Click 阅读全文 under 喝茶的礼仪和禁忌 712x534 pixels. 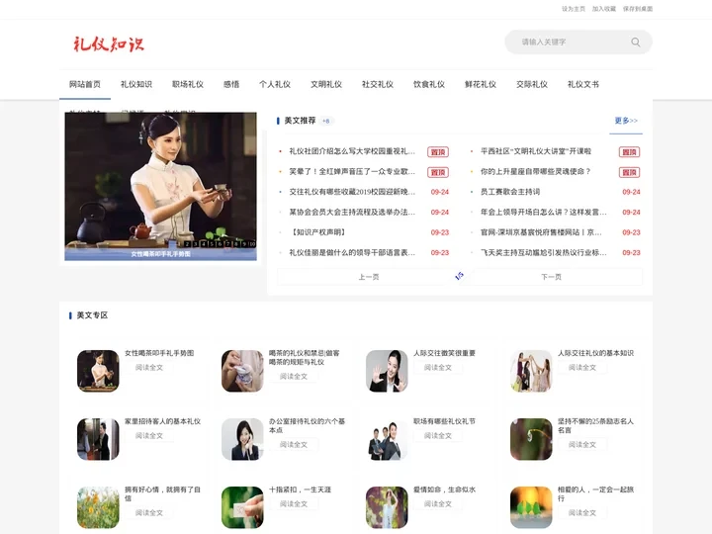(x=294, y=377)
